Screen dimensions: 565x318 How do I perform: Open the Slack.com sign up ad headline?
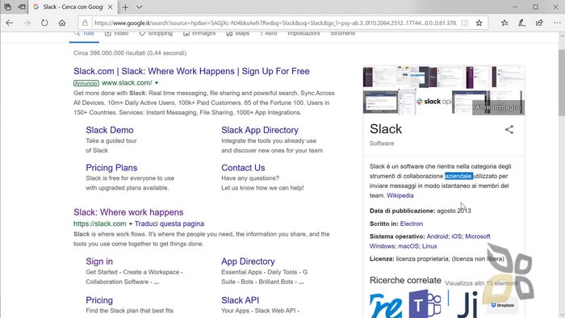pyautogui.click(x=191, y=71)
